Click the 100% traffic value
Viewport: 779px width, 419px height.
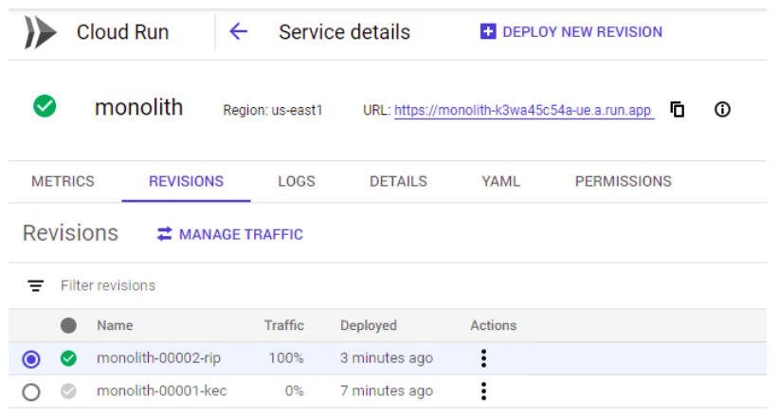point(285,358)
